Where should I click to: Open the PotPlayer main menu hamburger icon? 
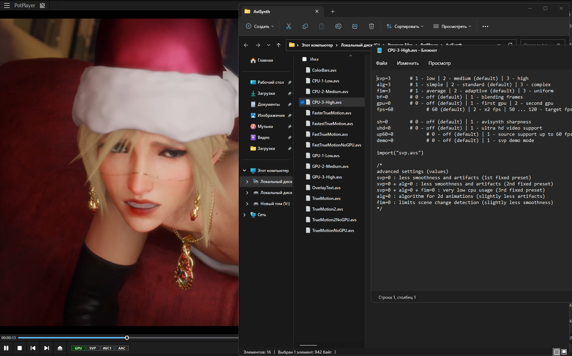click(7, 6)
